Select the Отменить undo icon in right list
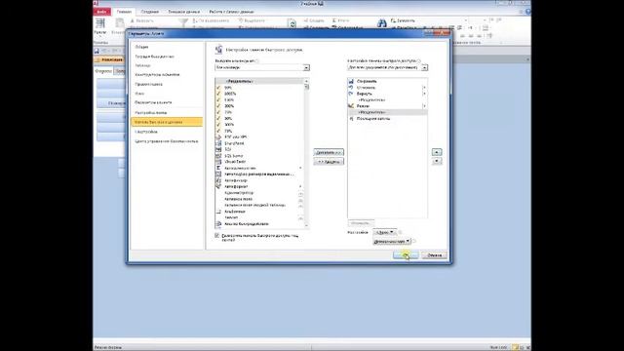 [x=351, y=87]
